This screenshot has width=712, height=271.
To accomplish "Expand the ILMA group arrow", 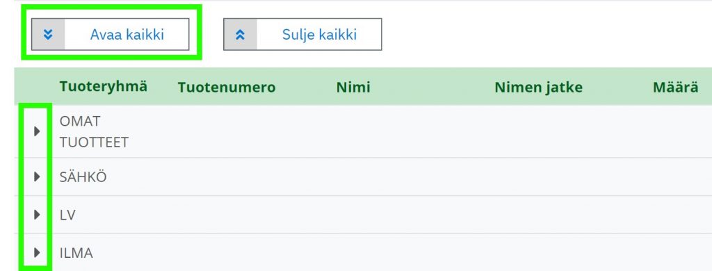I will click(x=38, y=252).
